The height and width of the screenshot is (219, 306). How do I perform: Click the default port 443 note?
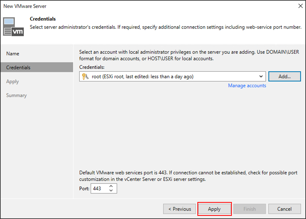pyautogui.click(x=188, y=176)
